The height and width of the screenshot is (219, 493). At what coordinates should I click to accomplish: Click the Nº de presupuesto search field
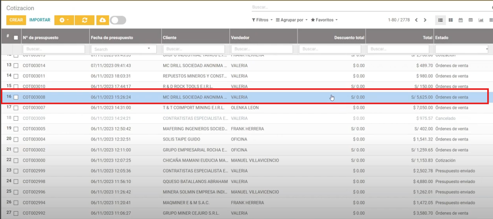54,49
